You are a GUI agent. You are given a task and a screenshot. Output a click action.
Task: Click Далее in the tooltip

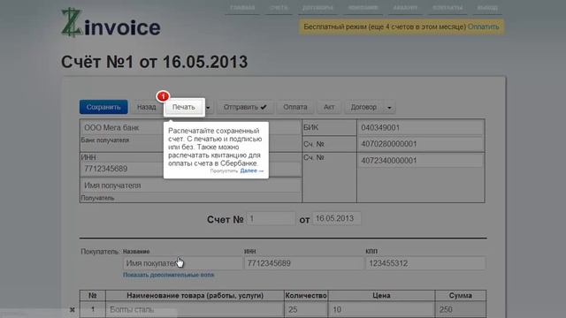[251, 170]
